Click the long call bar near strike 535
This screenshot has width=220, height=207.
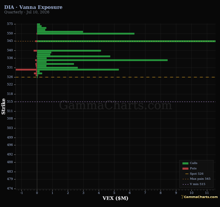pyautogui.click(x=102, y=60)
